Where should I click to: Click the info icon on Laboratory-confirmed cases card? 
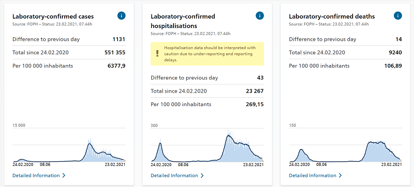[x=121, y=16]
